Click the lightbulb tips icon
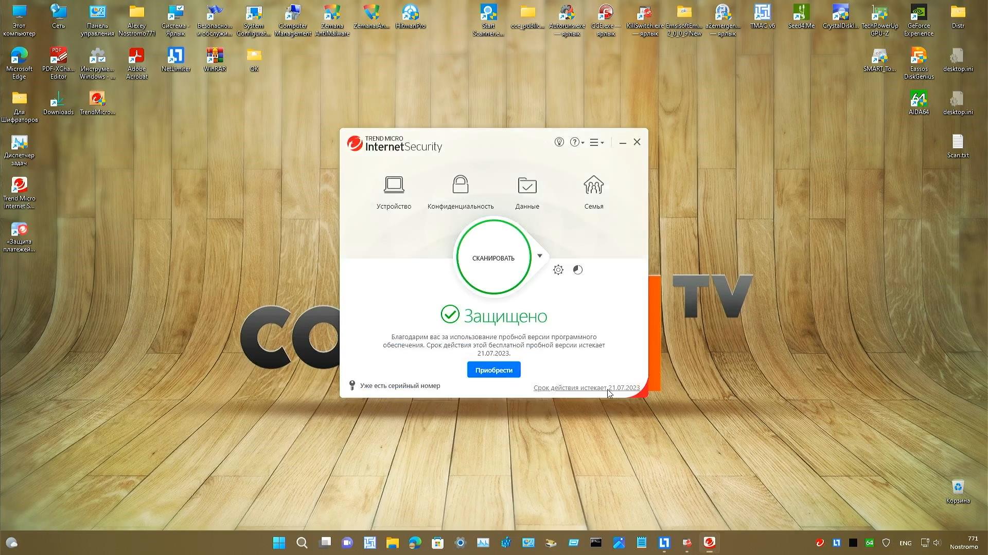Screen dimensions: 988x555 [x=559, y=142]
